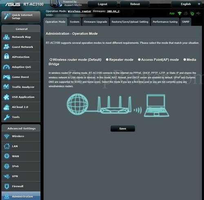Select the Game Boost gamepad icon

pos(7,77)
